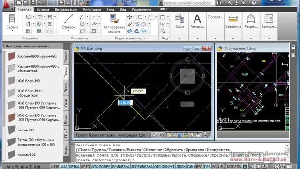Toggle ОТС-ОБЪЕКТ tracking
This screenshot has height=169, width=300.
click(164, 167)
